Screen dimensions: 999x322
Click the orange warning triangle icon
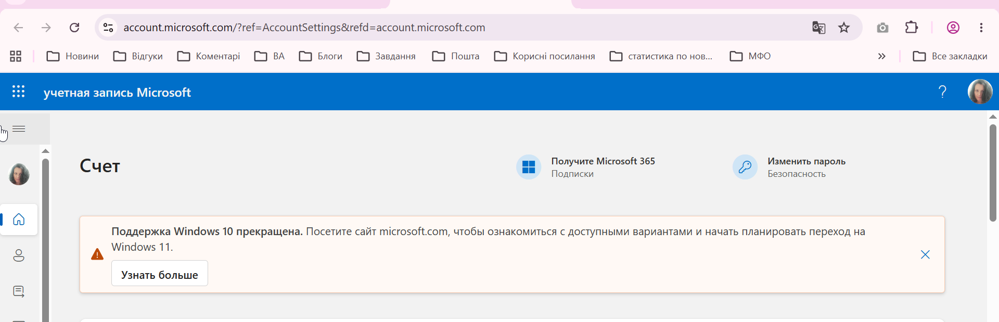click(97, 254)
